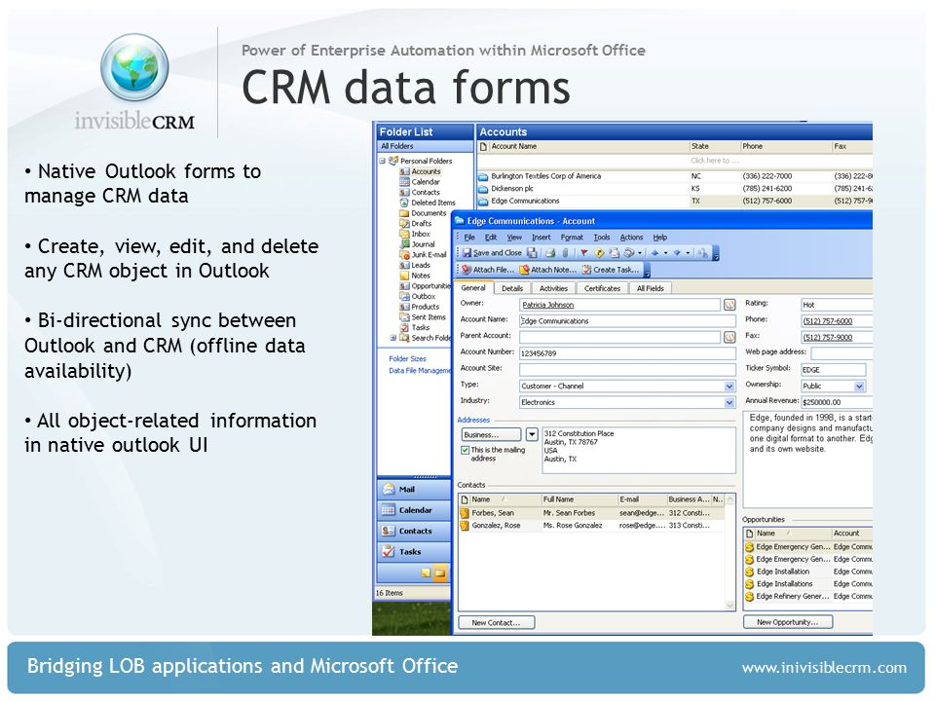The height and width of the screenshot is (701, 935).
Task: Click the Calendar navigation pane button
Action: (414, 510)
